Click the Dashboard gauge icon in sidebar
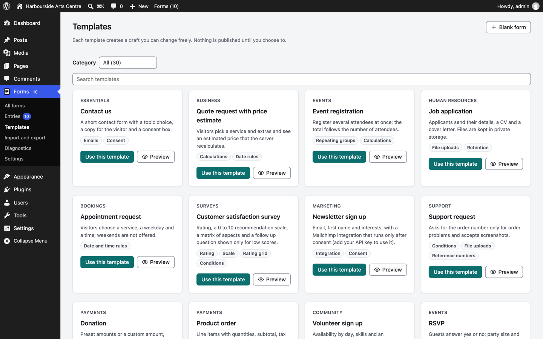The height and width of the screenshot is (339, 543). pyautogui.click(x=7, y=23)
